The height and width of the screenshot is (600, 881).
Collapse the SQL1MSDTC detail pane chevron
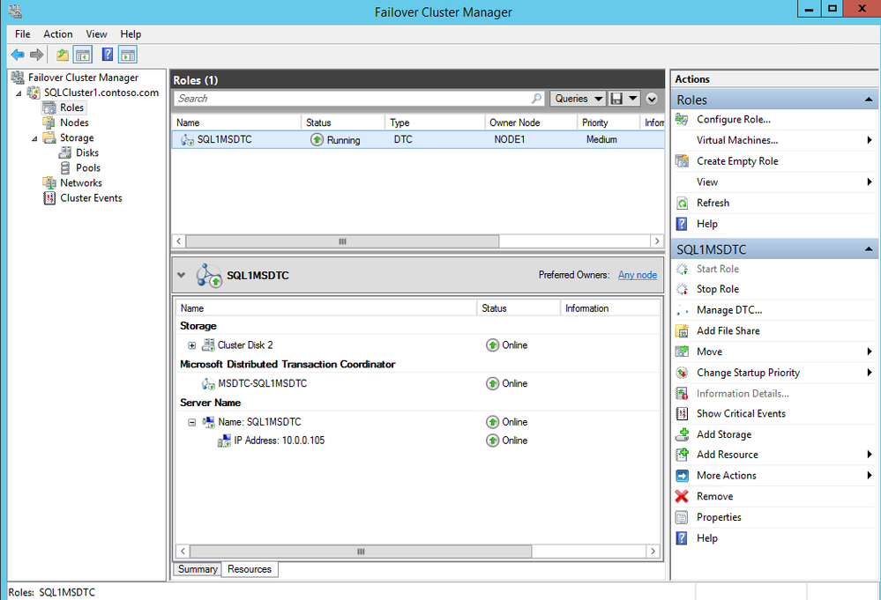point(181,275)
